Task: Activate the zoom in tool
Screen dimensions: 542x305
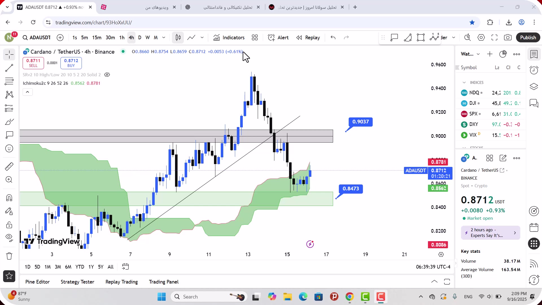Action: [x=9, y=180]
